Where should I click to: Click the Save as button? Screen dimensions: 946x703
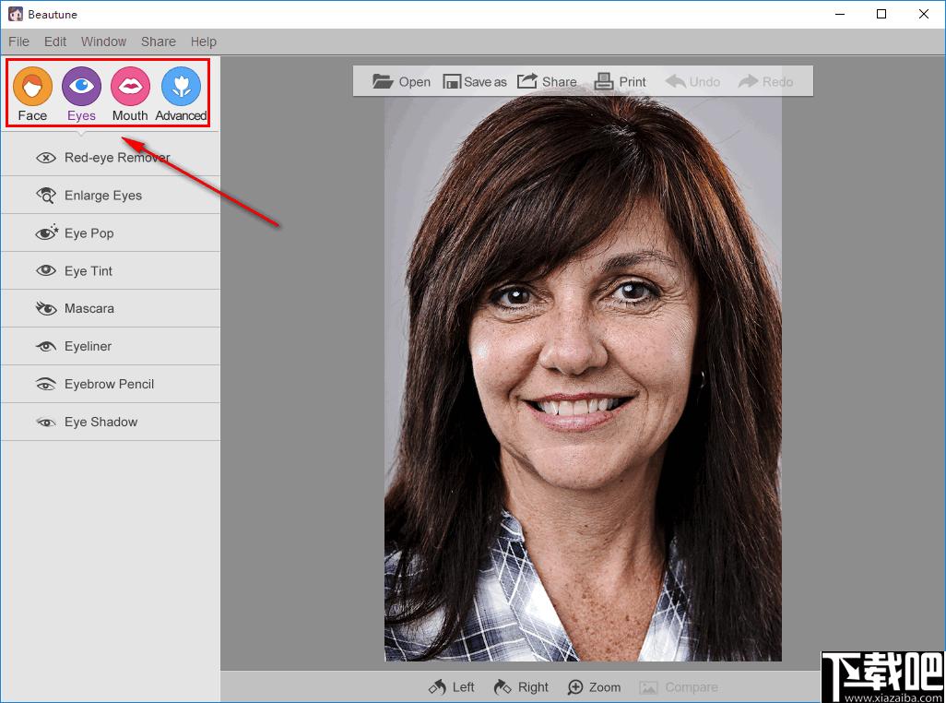475,81
